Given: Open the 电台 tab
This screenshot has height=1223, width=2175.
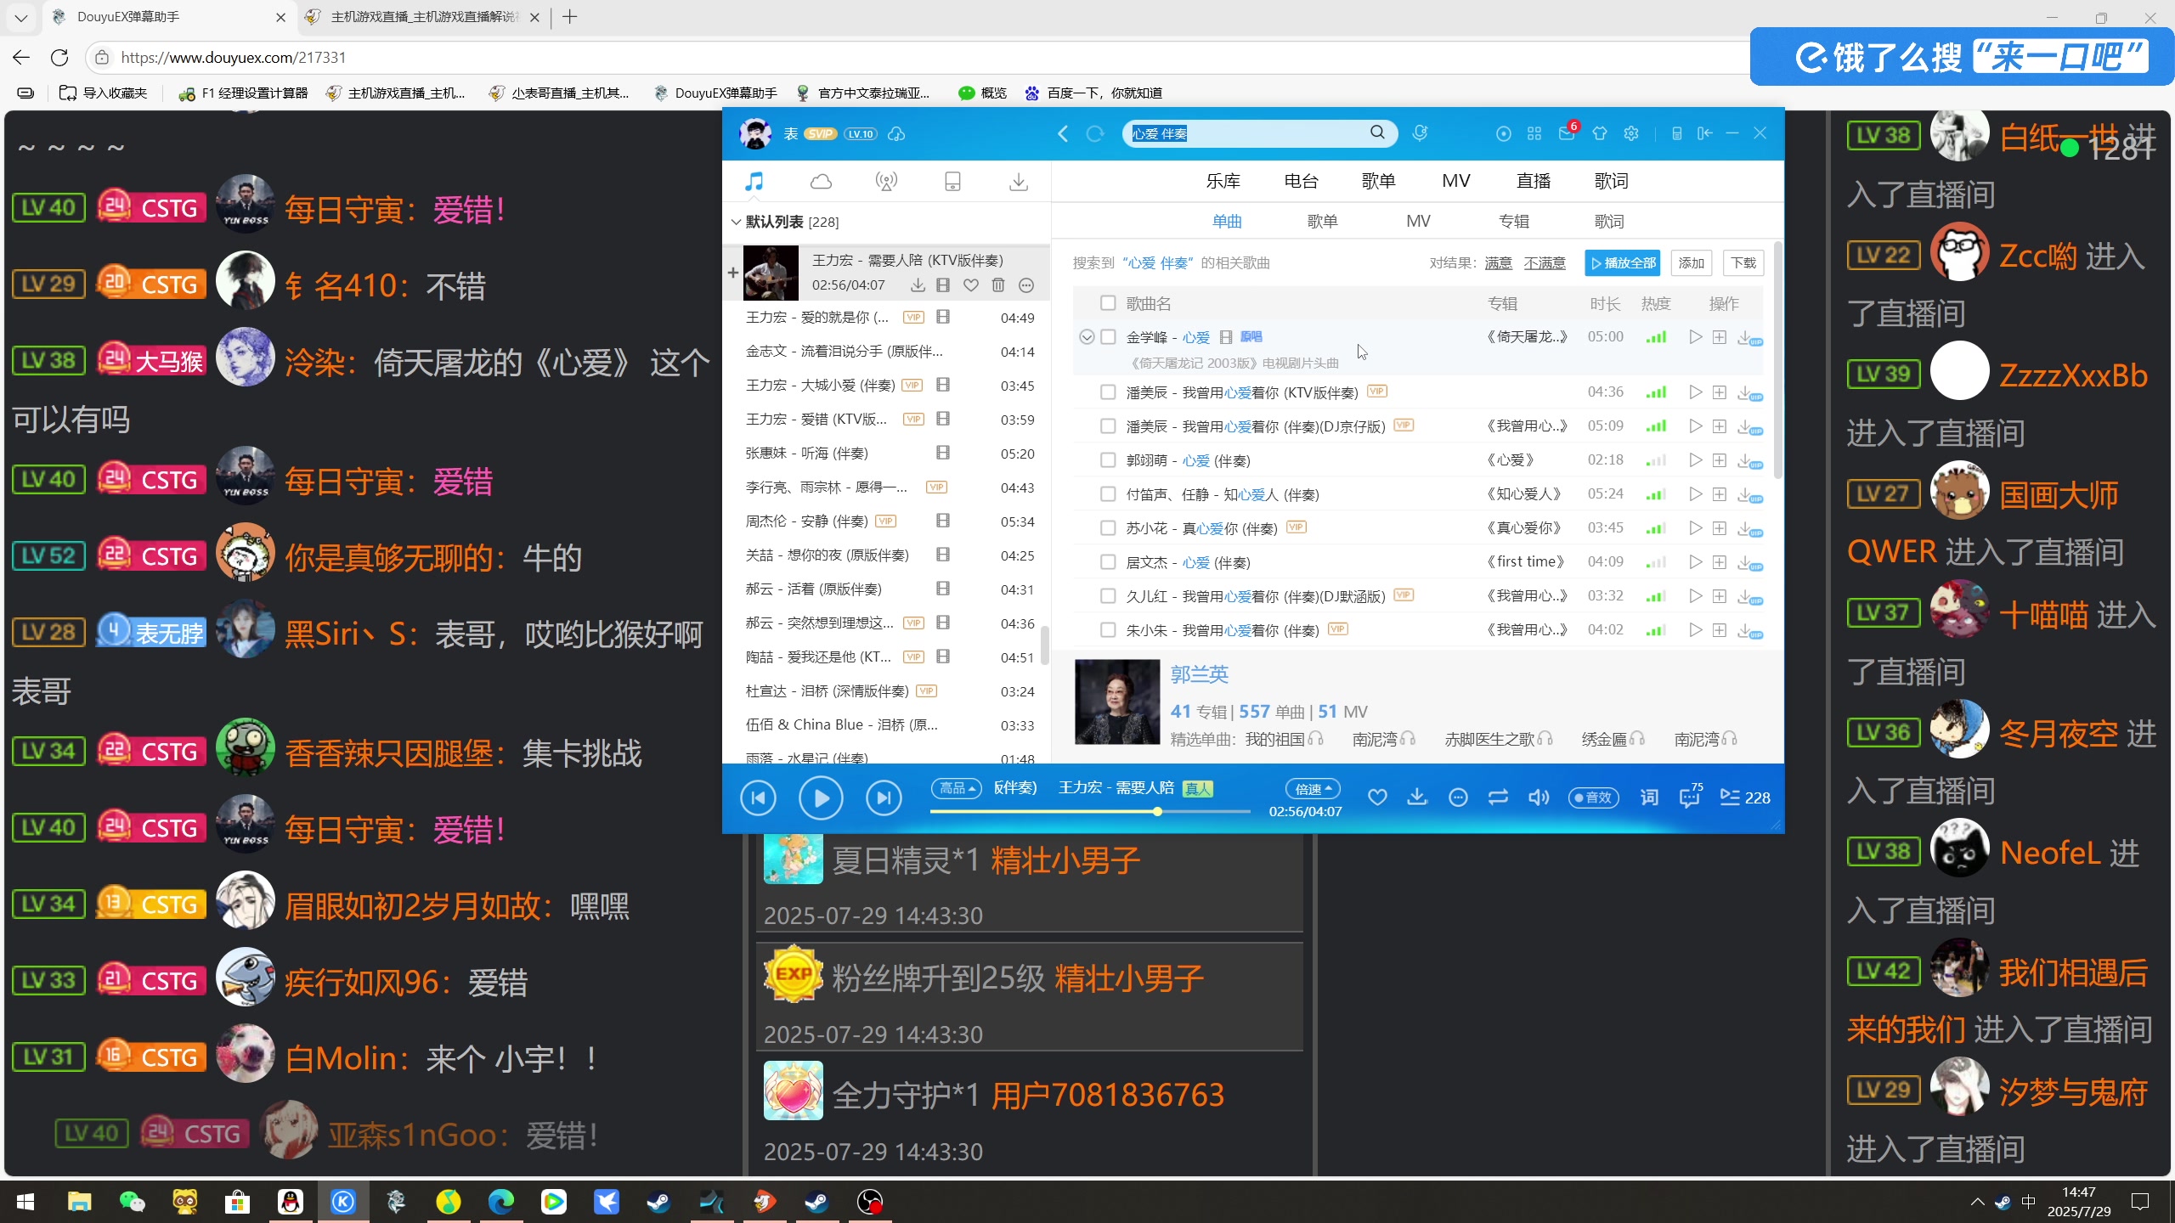Looking at the screenshot, I should (1301, 181).
